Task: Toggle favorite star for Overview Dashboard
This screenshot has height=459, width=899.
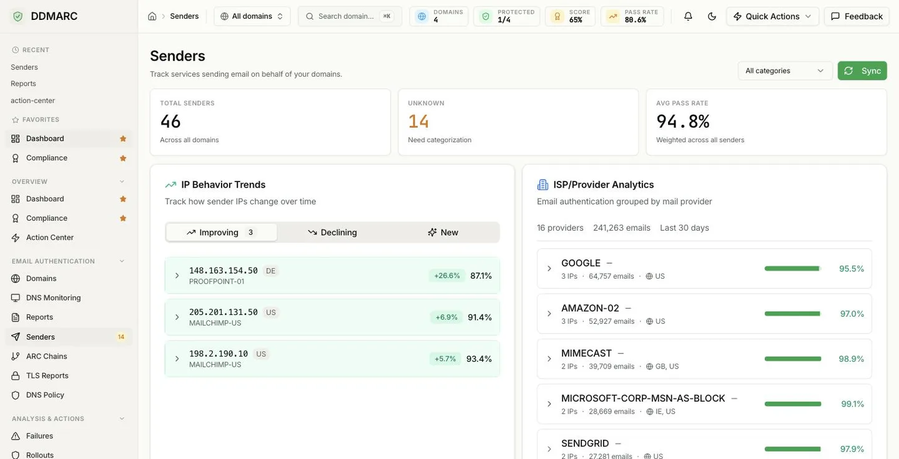Action: click(123, 199)
